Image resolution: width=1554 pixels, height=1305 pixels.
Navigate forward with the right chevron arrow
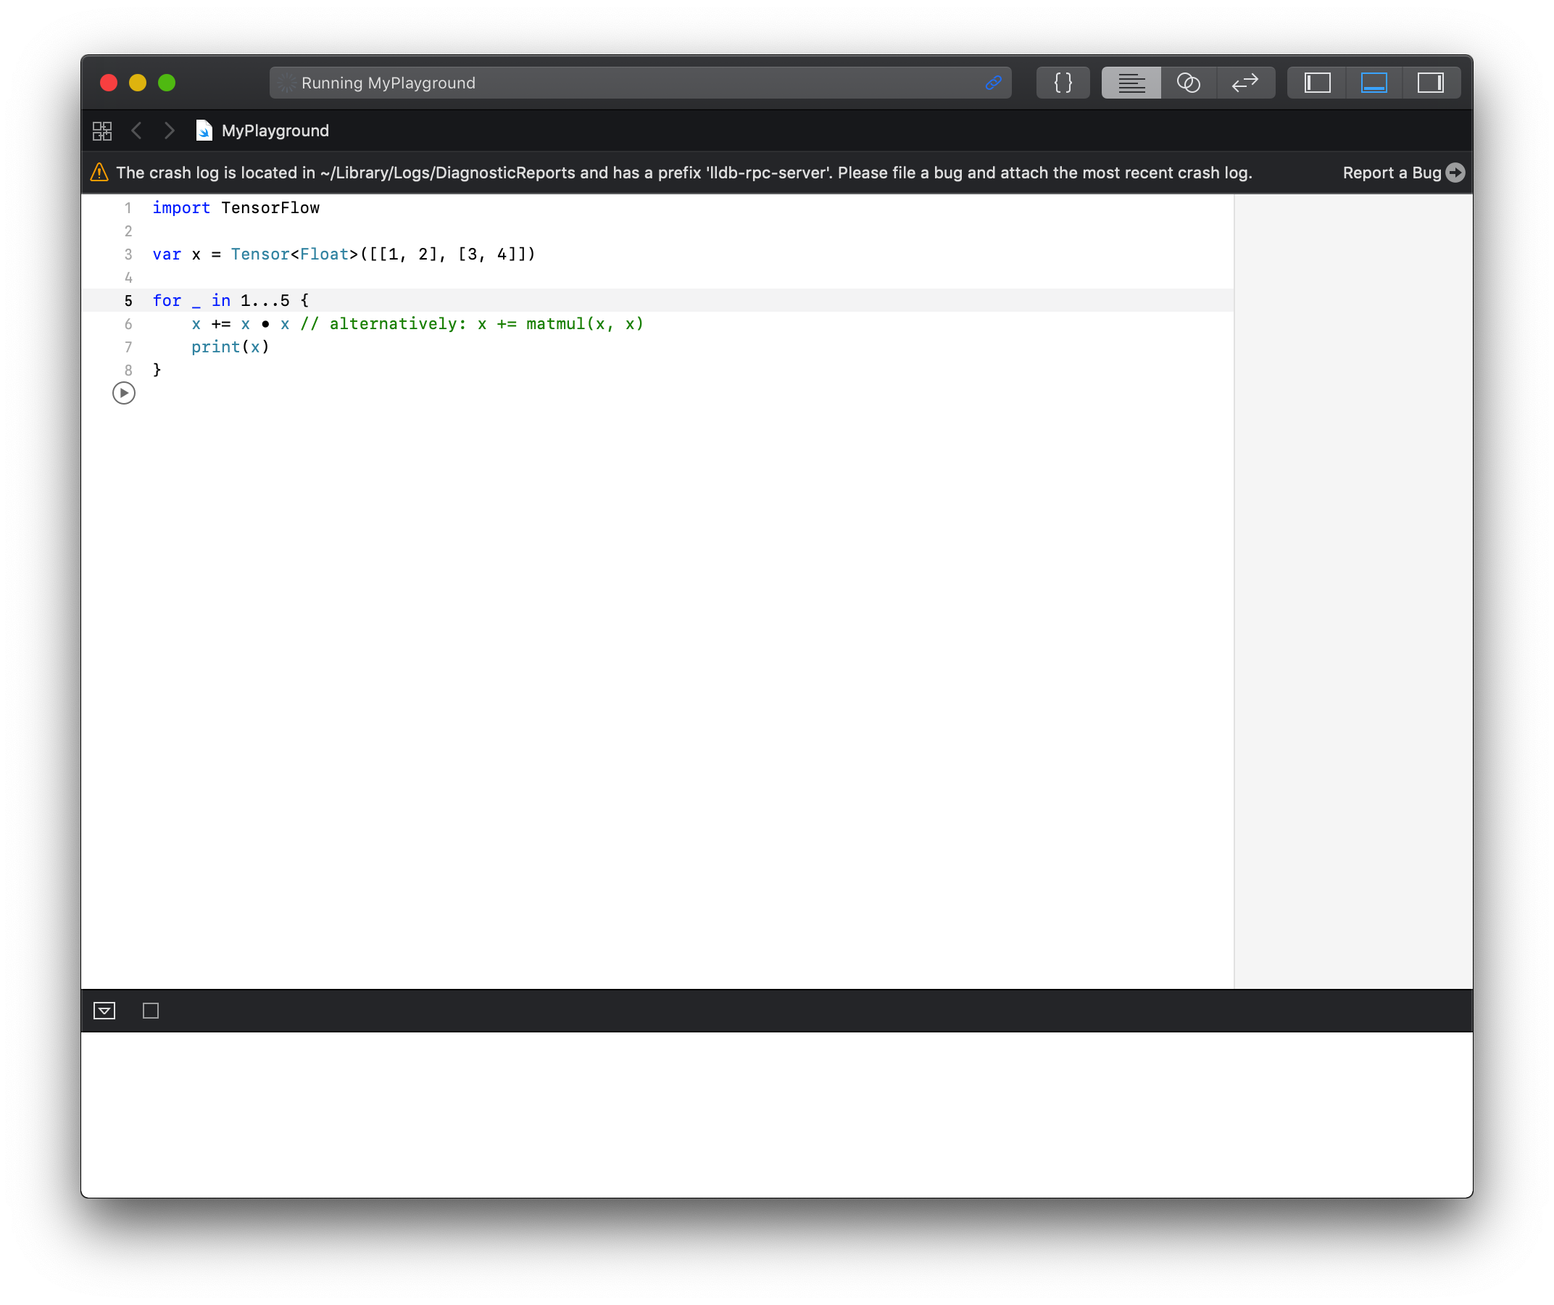tap(169, 130)
